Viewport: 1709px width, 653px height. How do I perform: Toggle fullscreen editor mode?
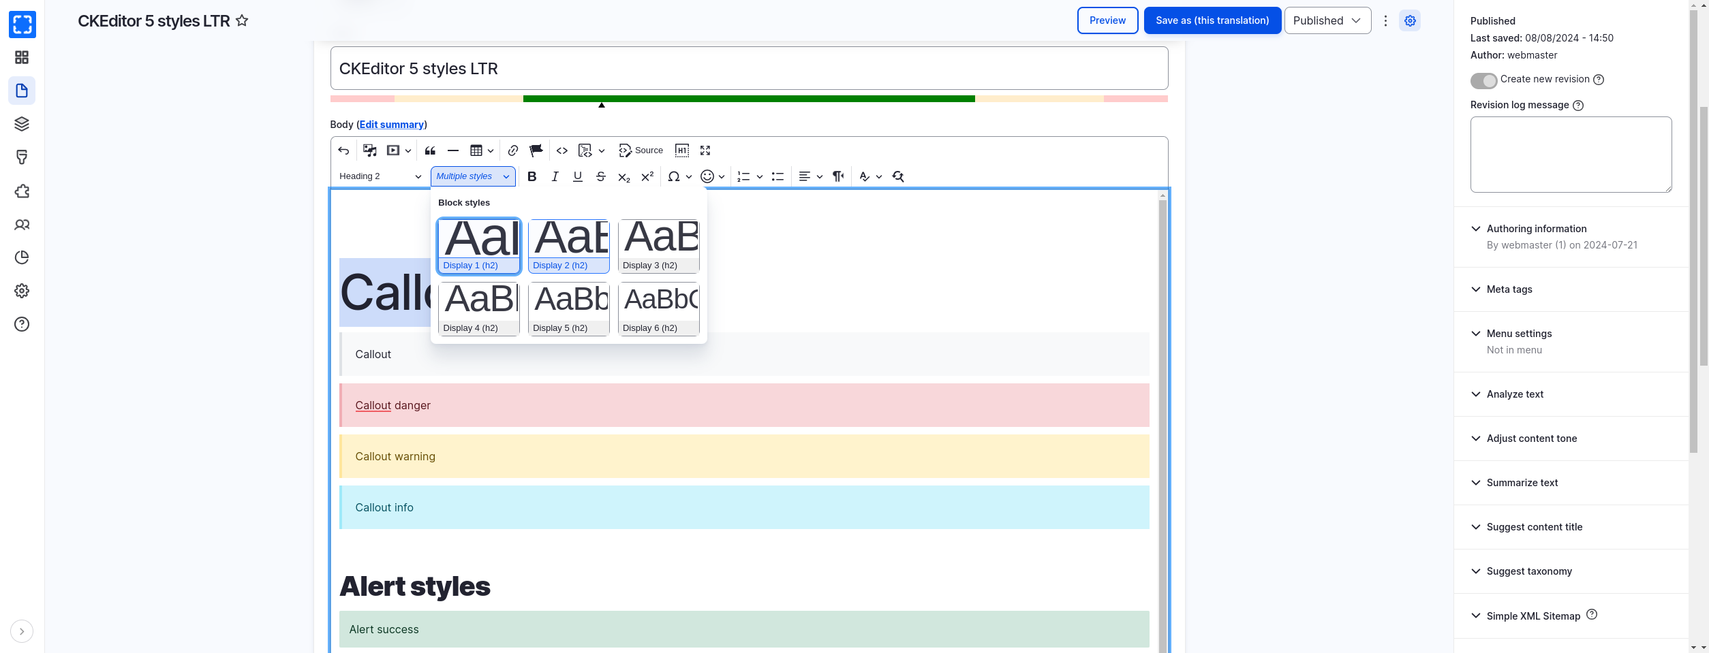pos(705,150)
